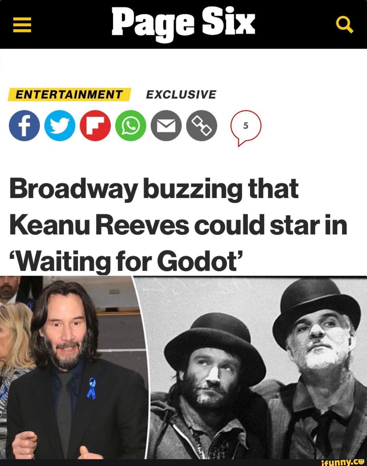Click the ifunny.co watermark

pyautogui.click(x=343, y=462)
